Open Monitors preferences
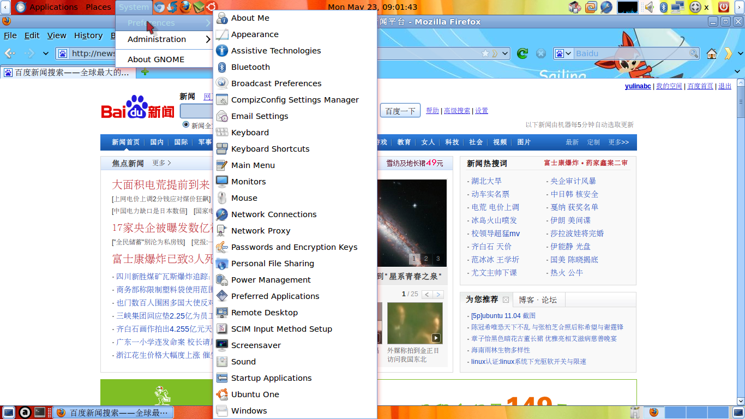Viewport: 745px width, 419px height. point(295,182)
